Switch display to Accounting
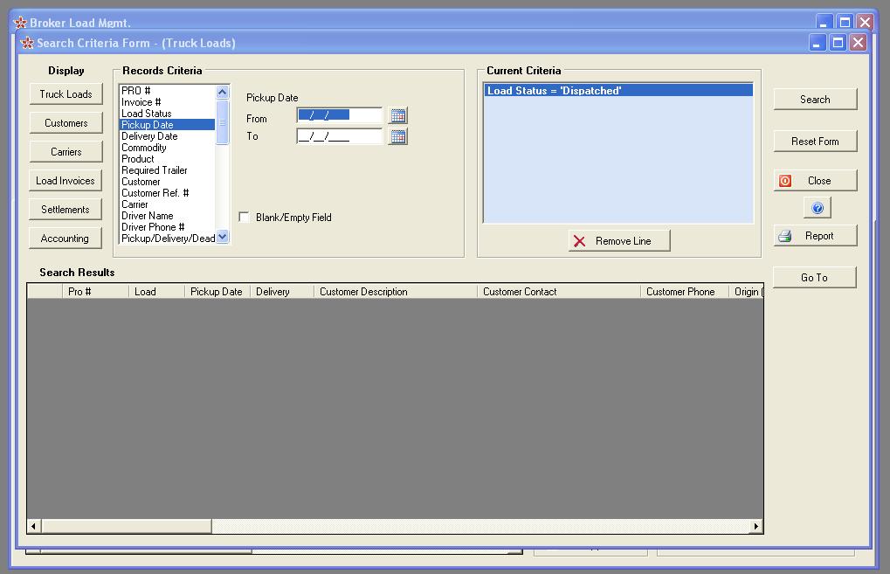This screenshot has width=890, height=574. point(66,238)
